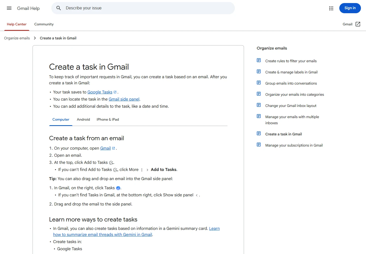
Task: Click the search magnifier icon
Action: point(58,8)
